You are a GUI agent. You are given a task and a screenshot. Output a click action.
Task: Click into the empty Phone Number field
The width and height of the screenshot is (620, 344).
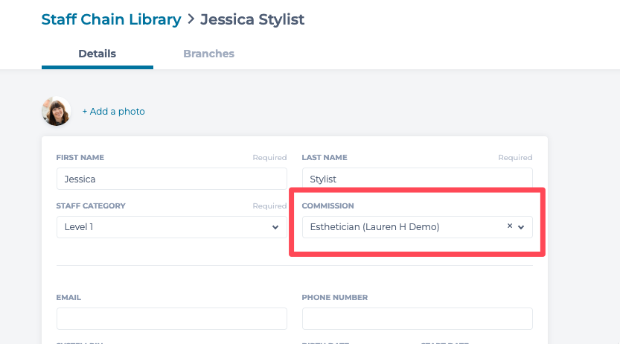[x=417, y=318]
